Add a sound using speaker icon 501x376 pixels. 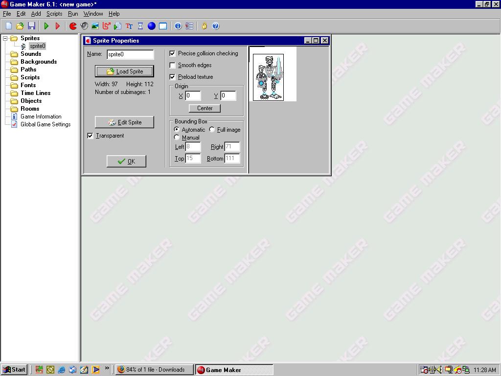point(84,26)
